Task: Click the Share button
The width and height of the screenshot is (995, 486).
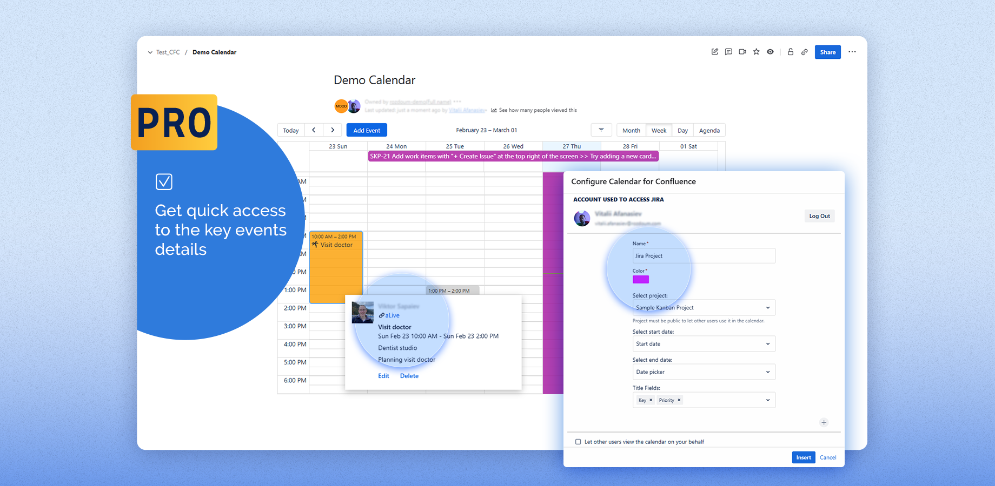Action: [828, 52]
